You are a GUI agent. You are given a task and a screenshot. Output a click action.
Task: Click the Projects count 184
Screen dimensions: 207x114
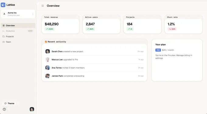(x=129, y=24)
